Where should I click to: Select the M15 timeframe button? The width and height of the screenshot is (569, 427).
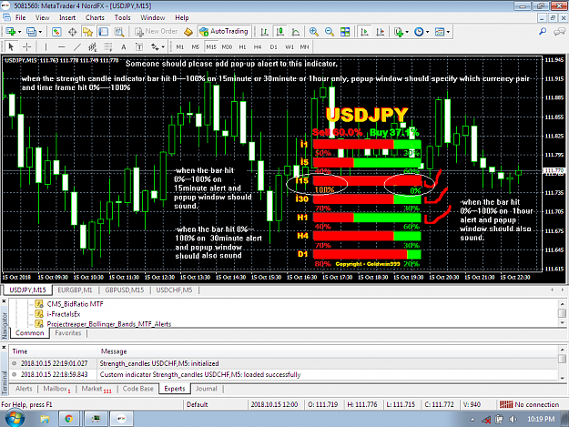coord(211,46)
